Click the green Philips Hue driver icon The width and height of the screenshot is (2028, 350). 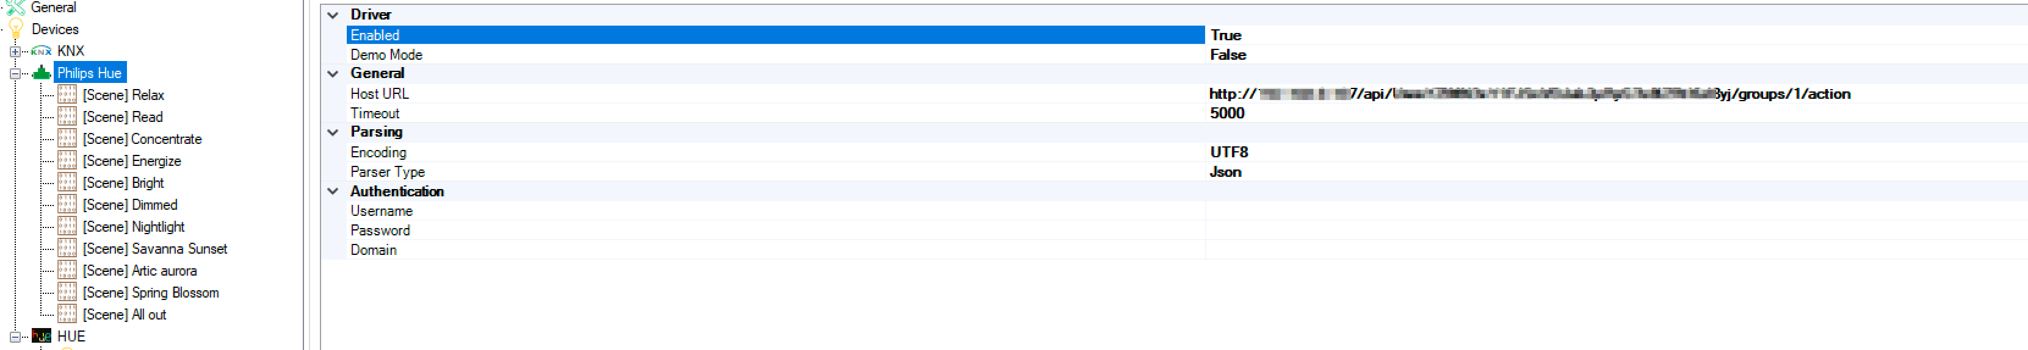[x=41, y=73]
